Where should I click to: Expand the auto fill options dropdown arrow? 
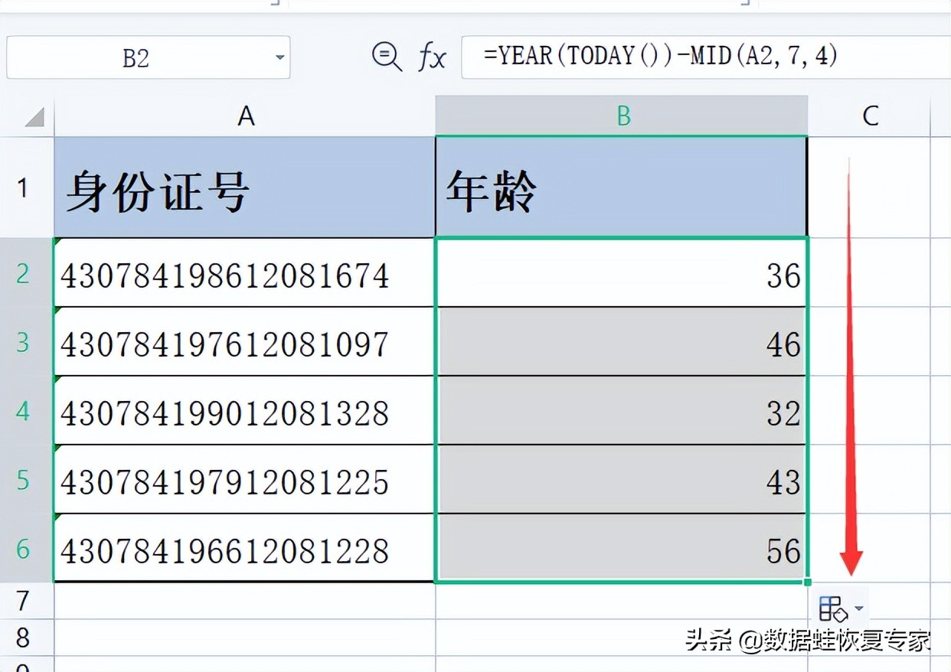point(858,609)
